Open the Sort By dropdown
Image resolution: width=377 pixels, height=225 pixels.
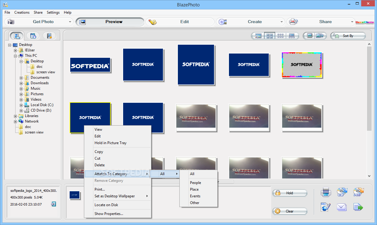pos(348,36)
